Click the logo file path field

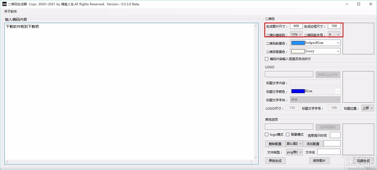(289, 74)
